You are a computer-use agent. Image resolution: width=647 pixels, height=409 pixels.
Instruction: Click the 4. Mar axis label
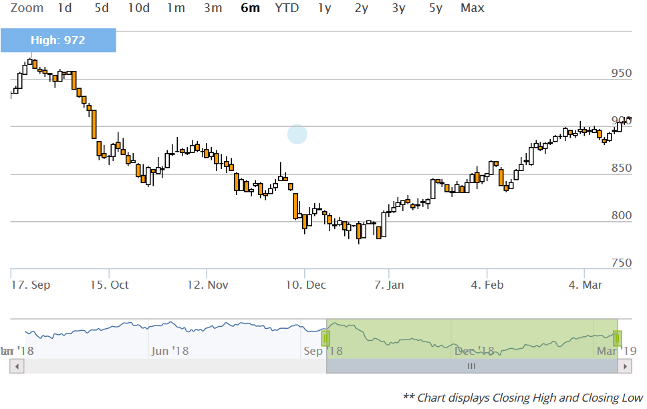586,285
